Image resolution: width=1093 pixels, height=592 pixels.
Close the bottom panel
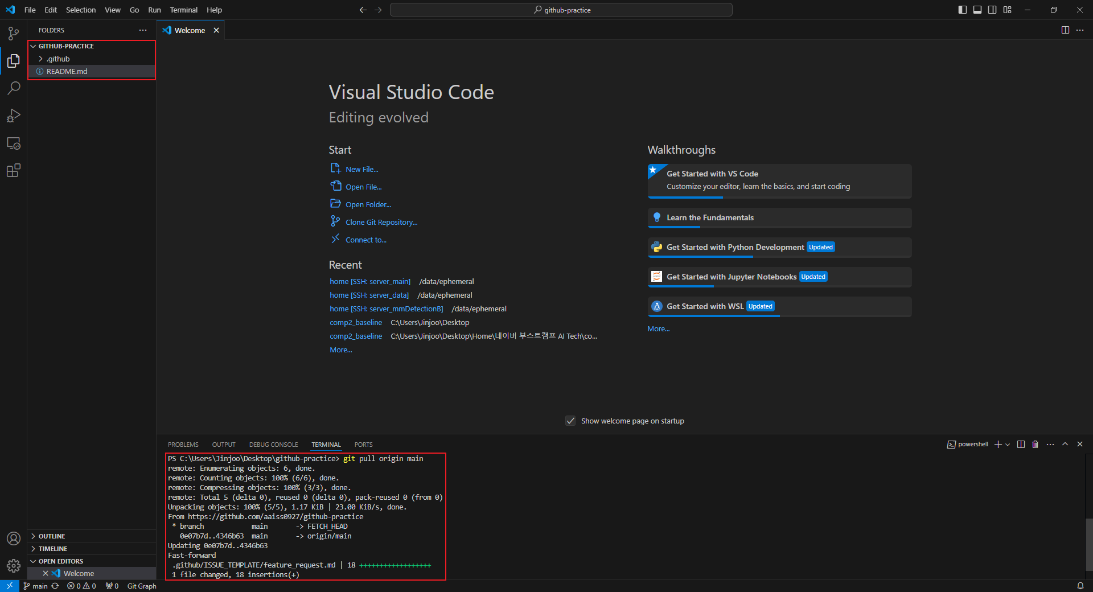[1080, 444]
